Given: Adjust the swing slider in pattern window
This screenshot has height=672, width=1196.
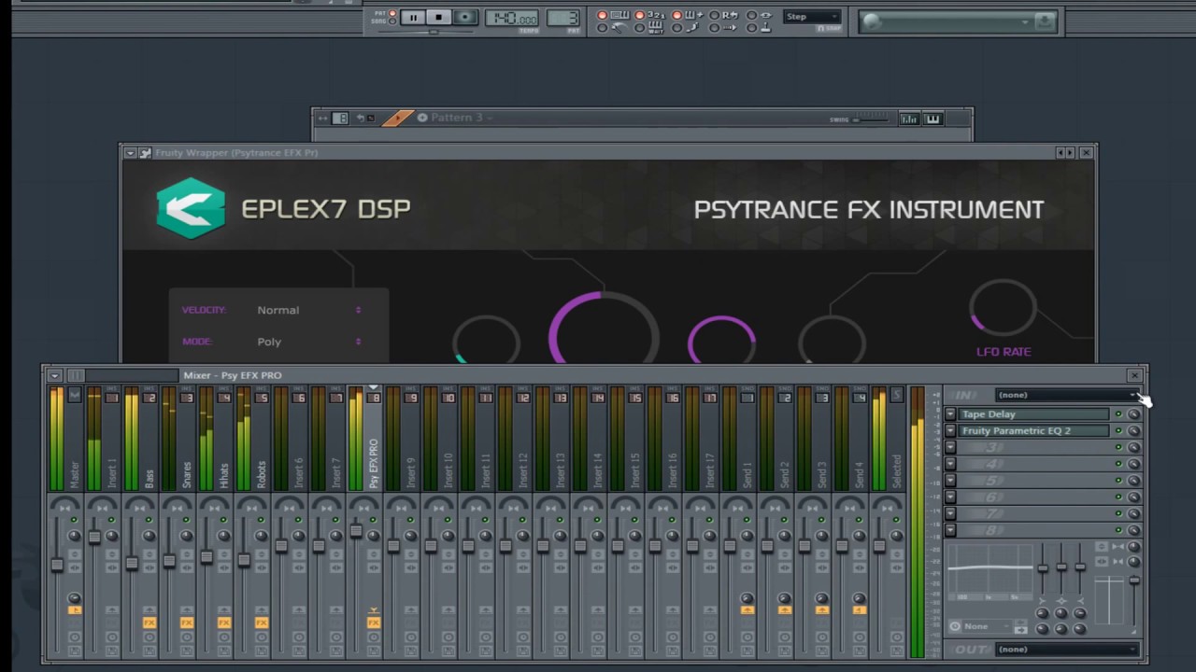Looking at the screenshot, I should click(872, 119).
